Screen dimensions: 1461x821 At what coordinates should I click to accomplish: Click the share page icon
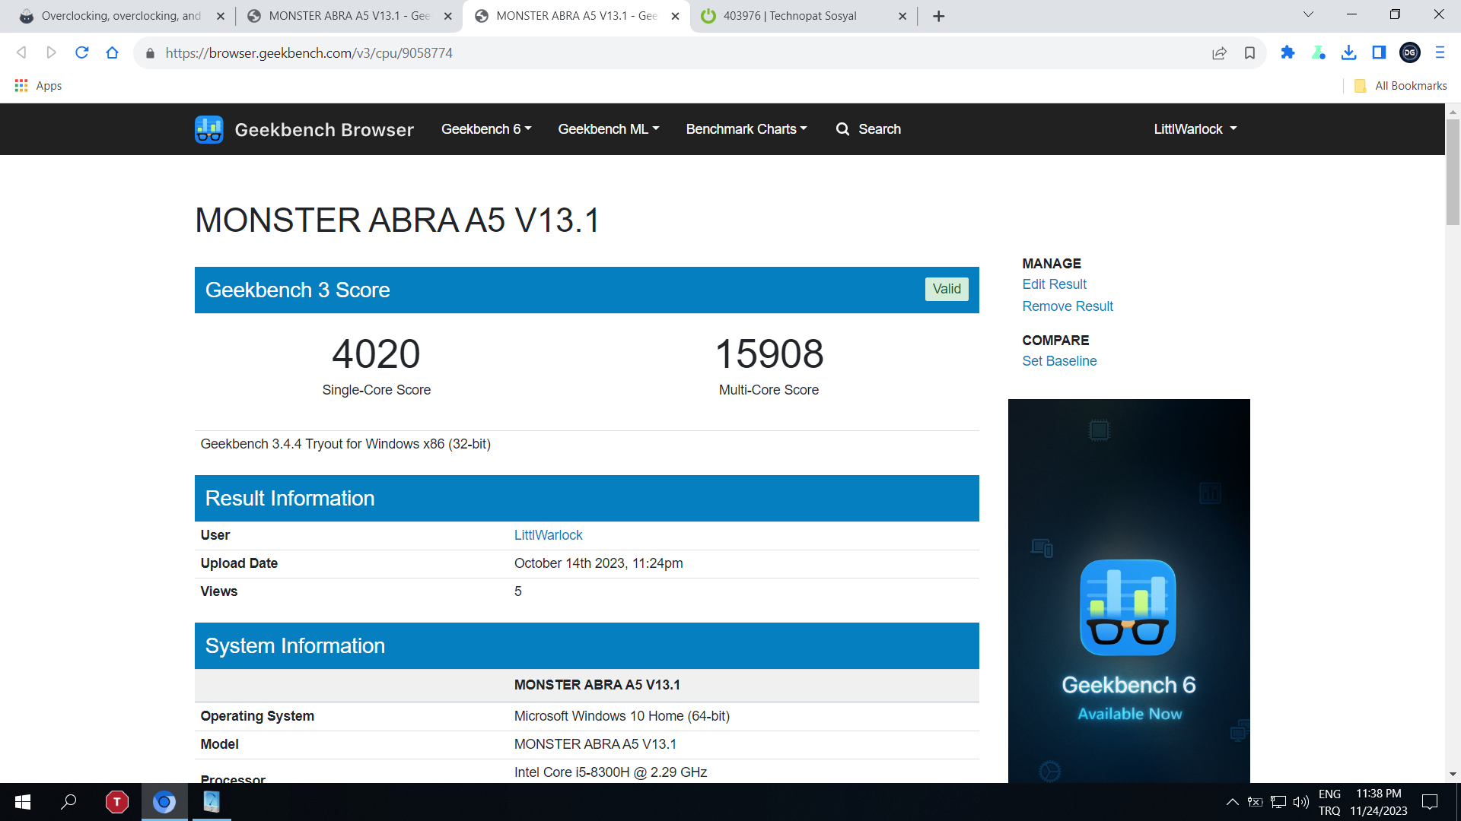click(x=1219, y=52)
